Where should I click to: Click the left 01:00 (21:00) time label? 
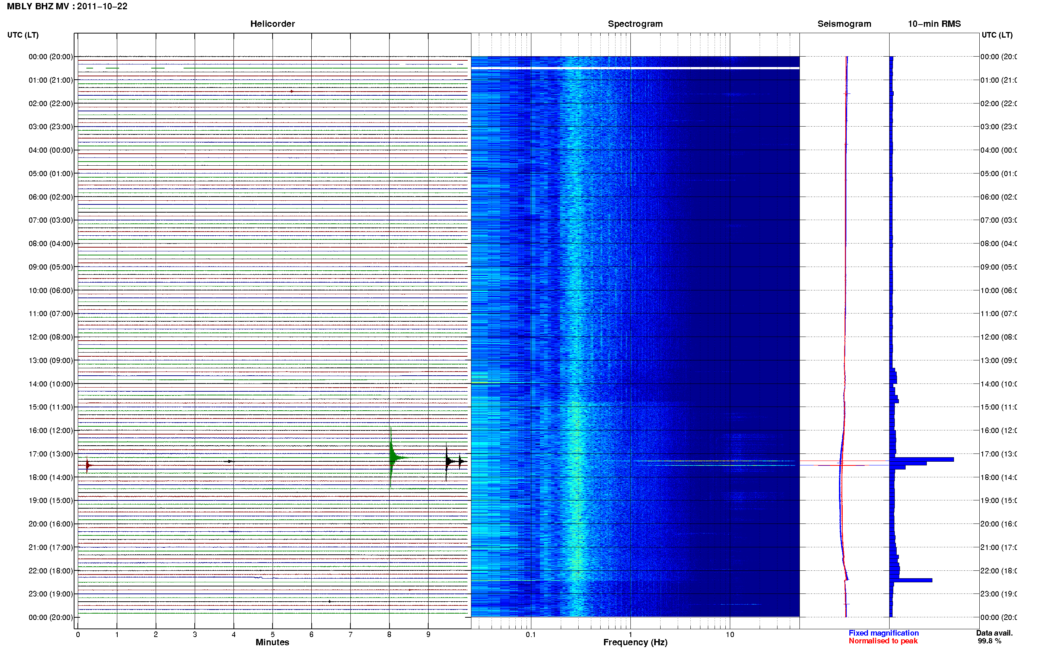coord(51,80)
